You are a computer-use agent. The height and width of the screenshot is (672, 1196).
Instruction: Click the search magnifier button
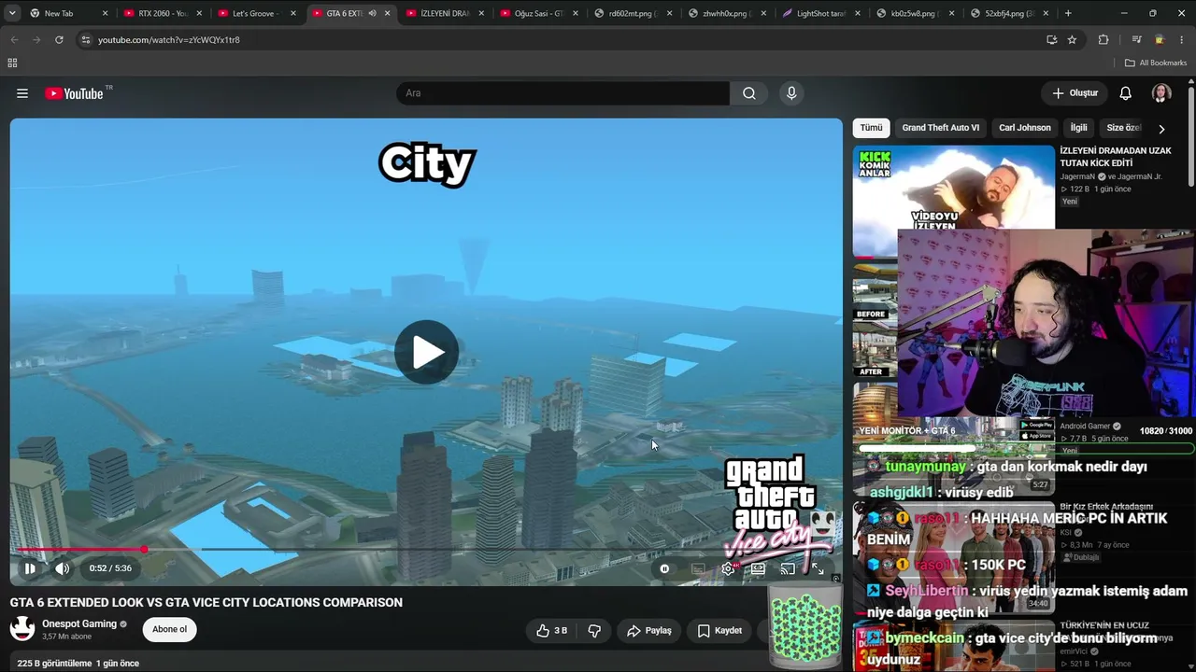coord(749,93)
